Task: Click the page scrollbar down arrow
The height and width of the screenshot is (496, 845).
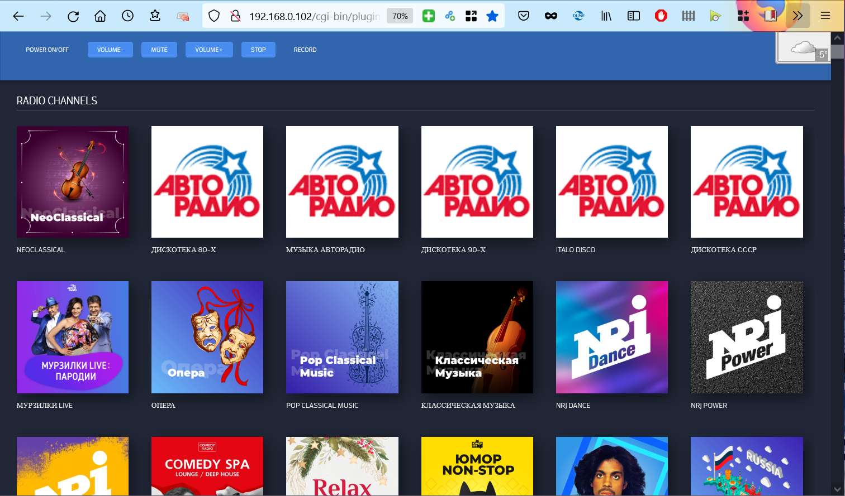Action: [x=837, y=489]
